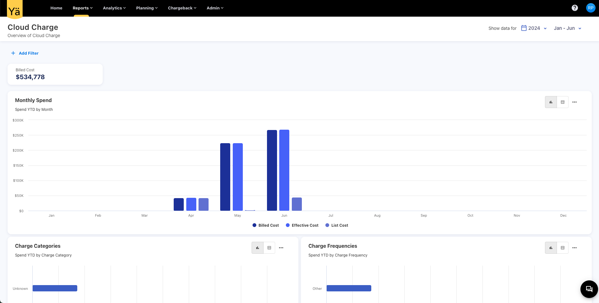Toggle the Effective Cost legend swatch
The height and width of the screenshot is (303, 599).
coord(287,225)
